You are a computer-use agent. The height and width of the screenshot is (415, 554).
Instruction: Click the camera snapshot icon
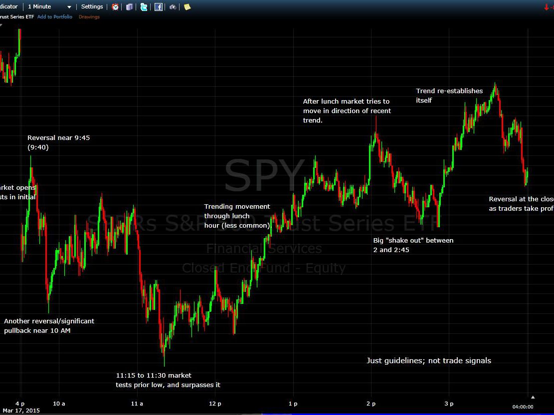pos(173,6)
